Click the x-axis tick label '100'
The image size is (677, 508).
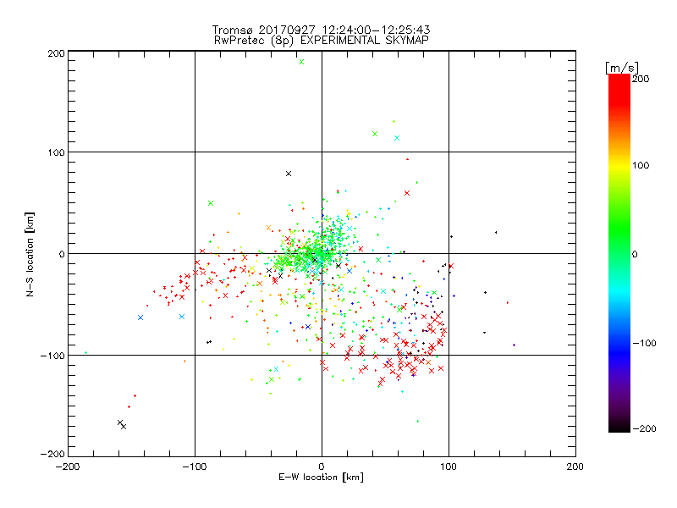449,467
